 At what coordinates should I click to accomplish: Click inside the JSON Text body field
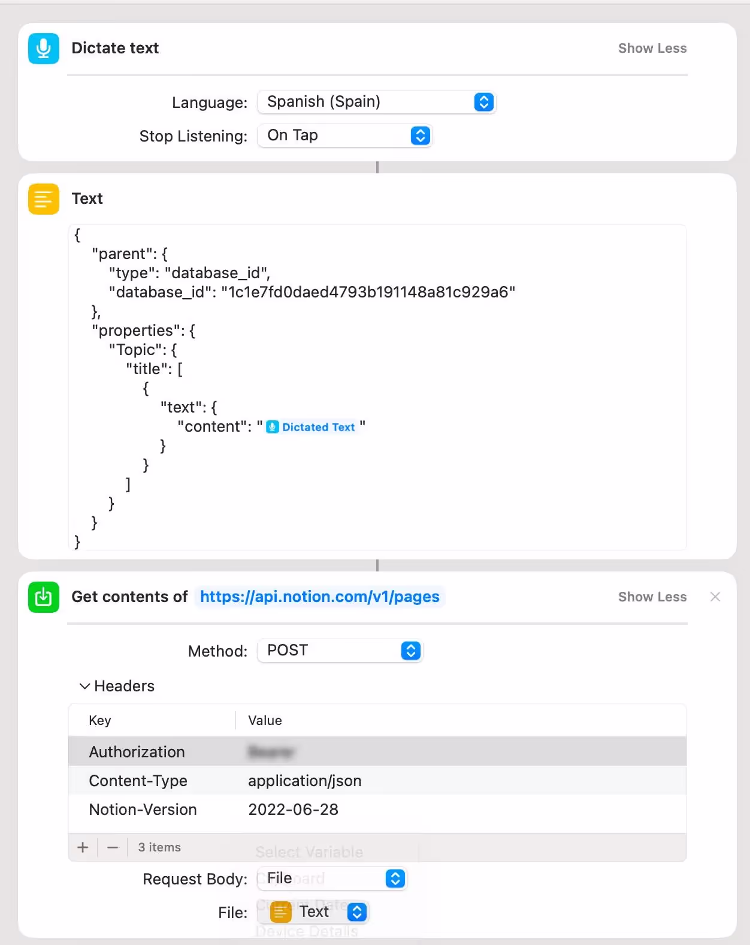pyautogui.click(x=377, y=387)
